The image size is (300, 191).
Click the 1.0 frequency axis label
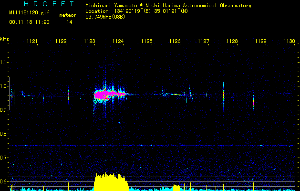(x=4, y=86)
